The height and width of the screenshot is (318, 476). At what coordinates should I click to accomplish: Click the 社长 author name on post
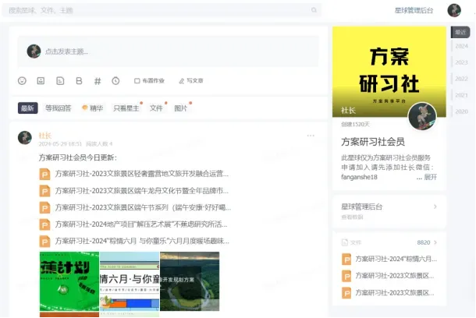click(45, 135)
